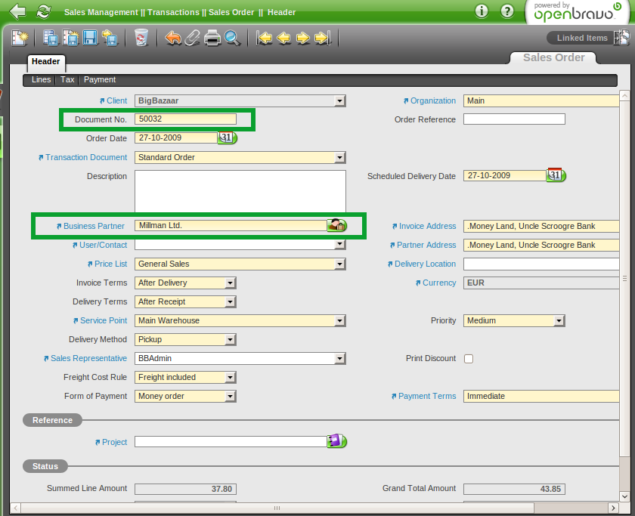Follow the Business Partner label link
635x516 pixels.
[x=95, y=226]
